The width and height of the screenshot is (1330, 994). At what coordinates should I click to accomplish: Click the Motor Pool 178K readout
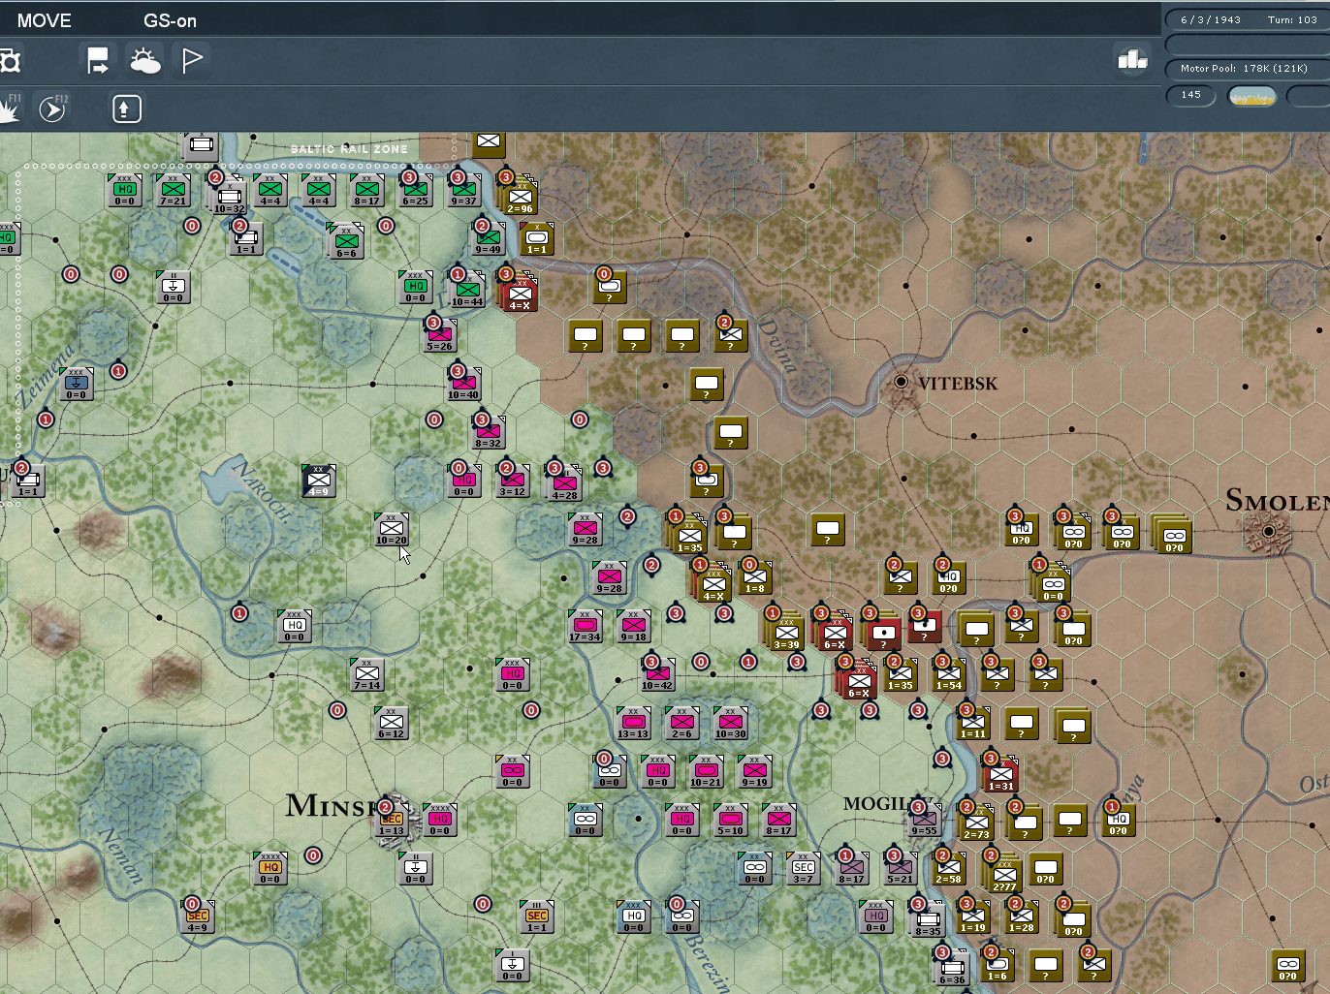pos(1244,68)
